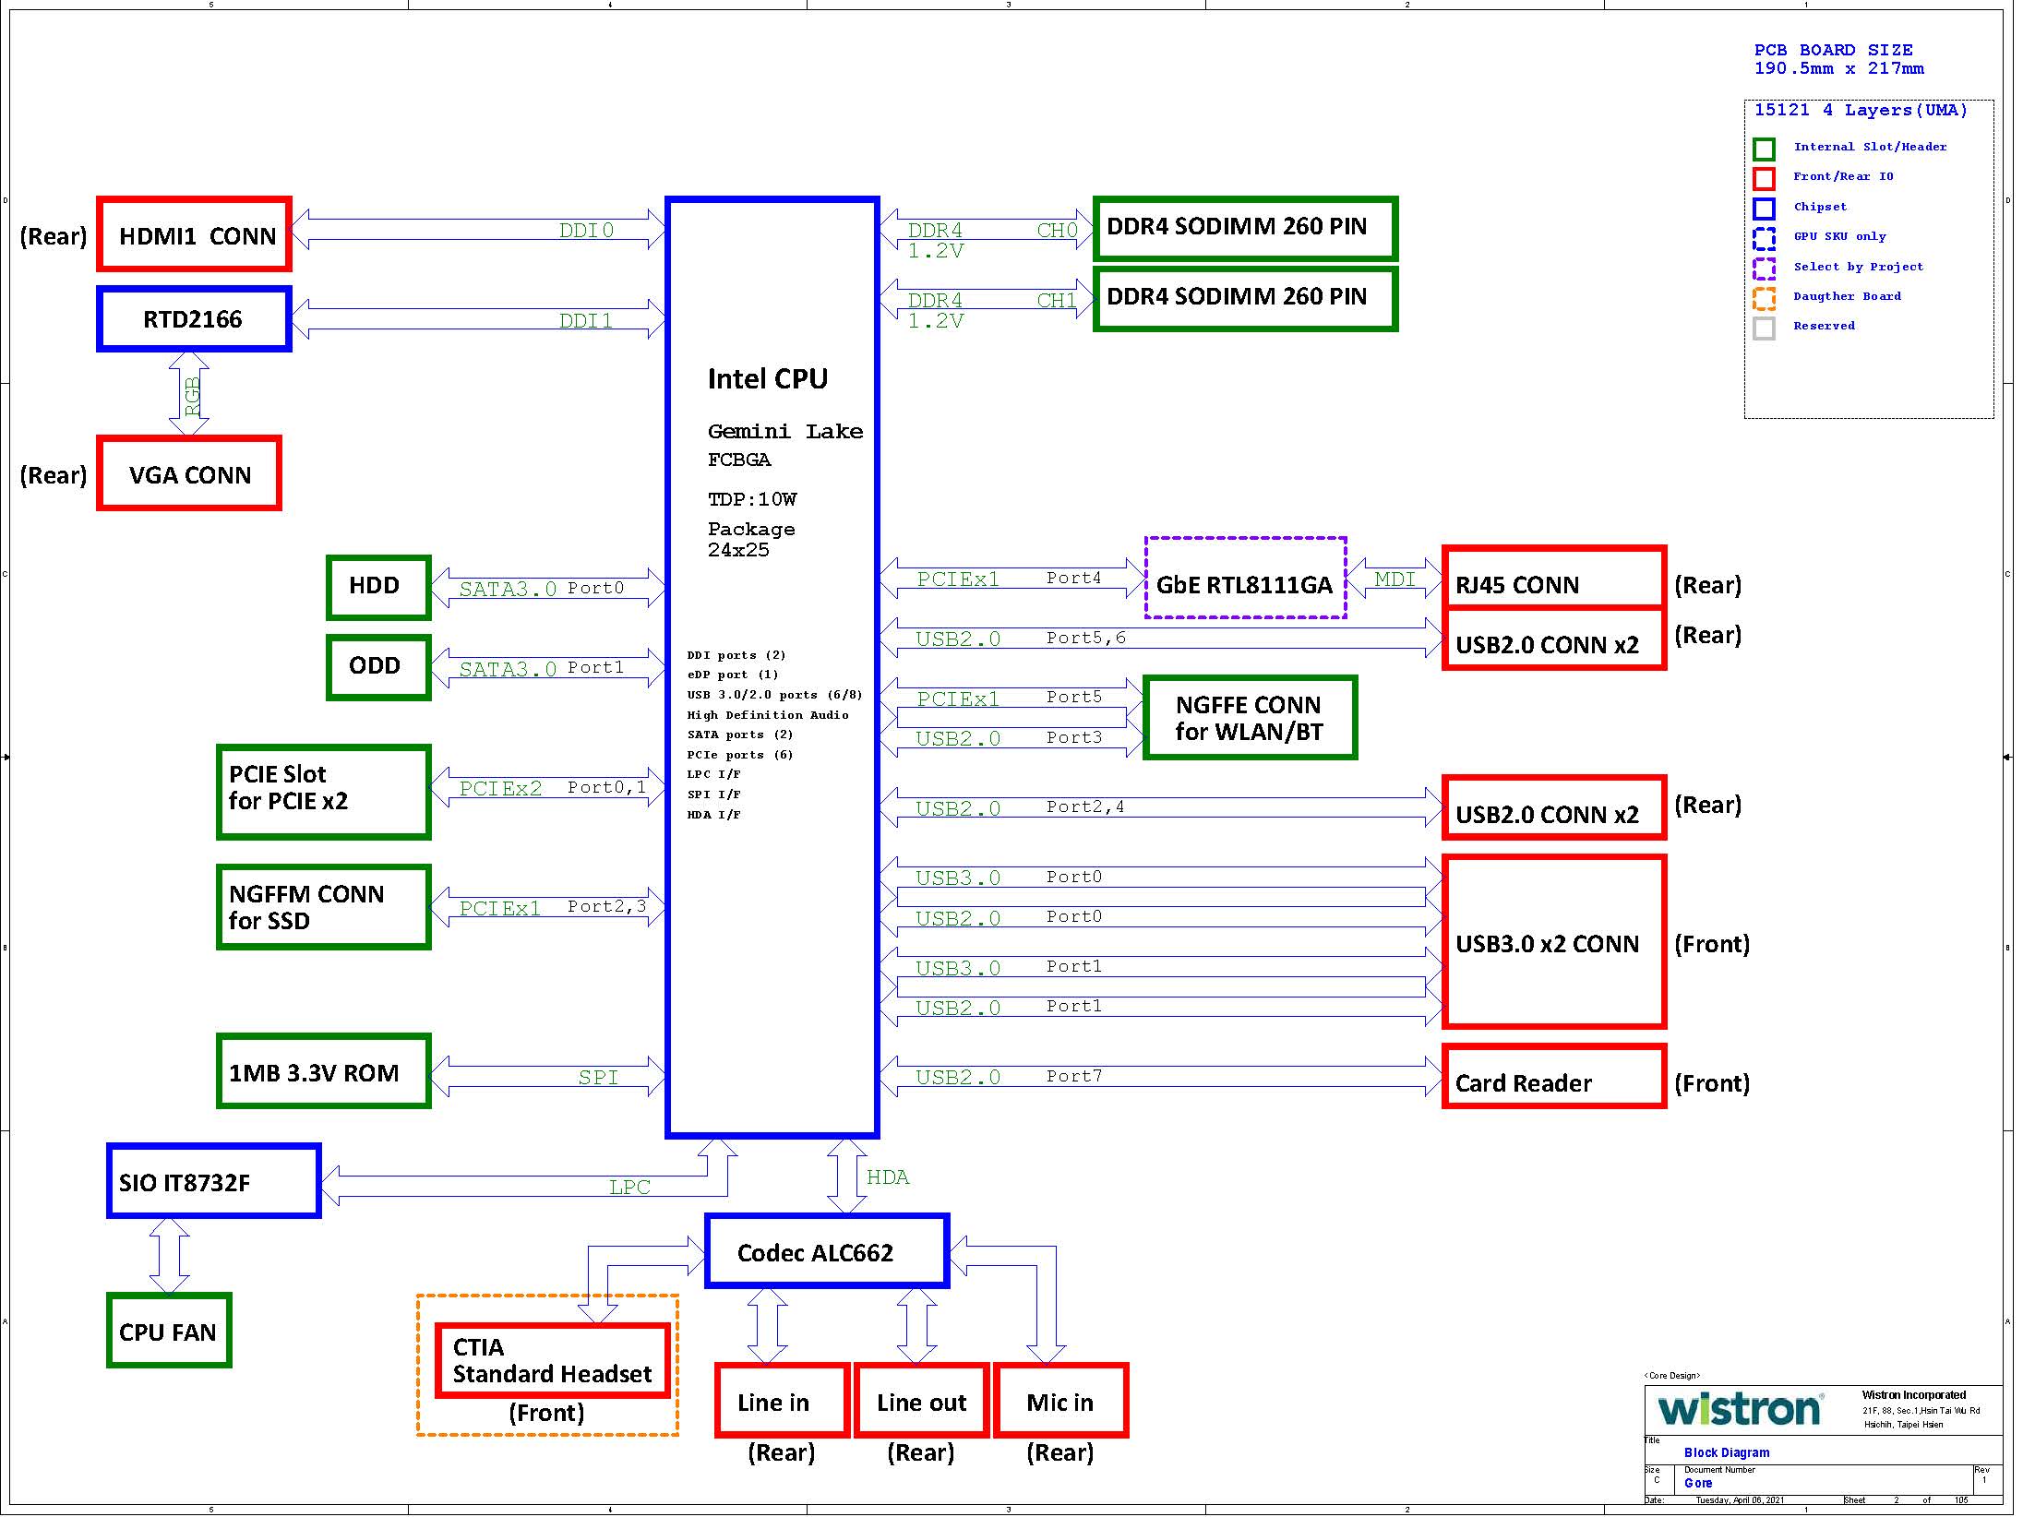Select the VGA CONN block
Image resolution: width=2023 pixels, height=1517 pixels.
pos(189,474)
